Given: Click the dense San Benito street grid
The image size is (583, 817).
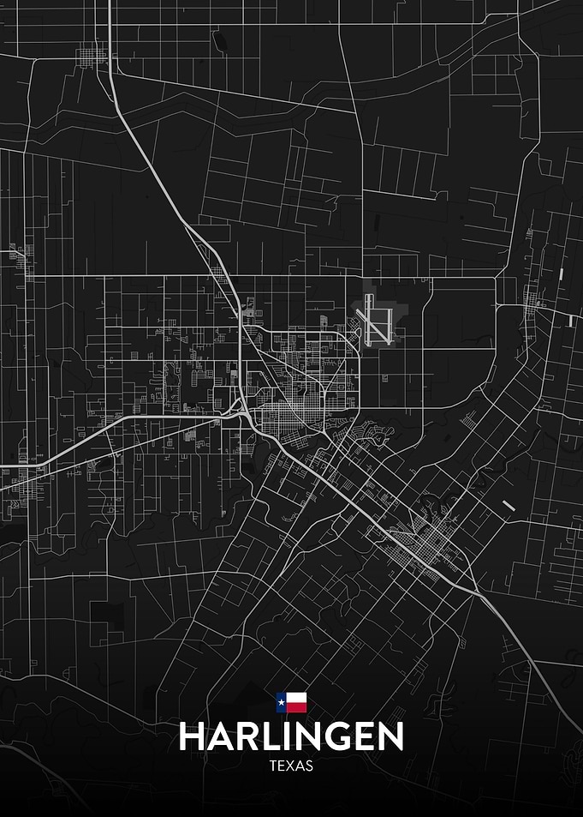Looking at the screenshot, I should pyautogui.click(x=427, y=544).
